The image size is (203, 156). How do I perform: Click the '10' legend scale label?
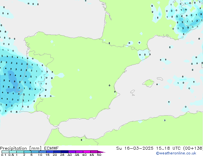(x=40, y=155)
